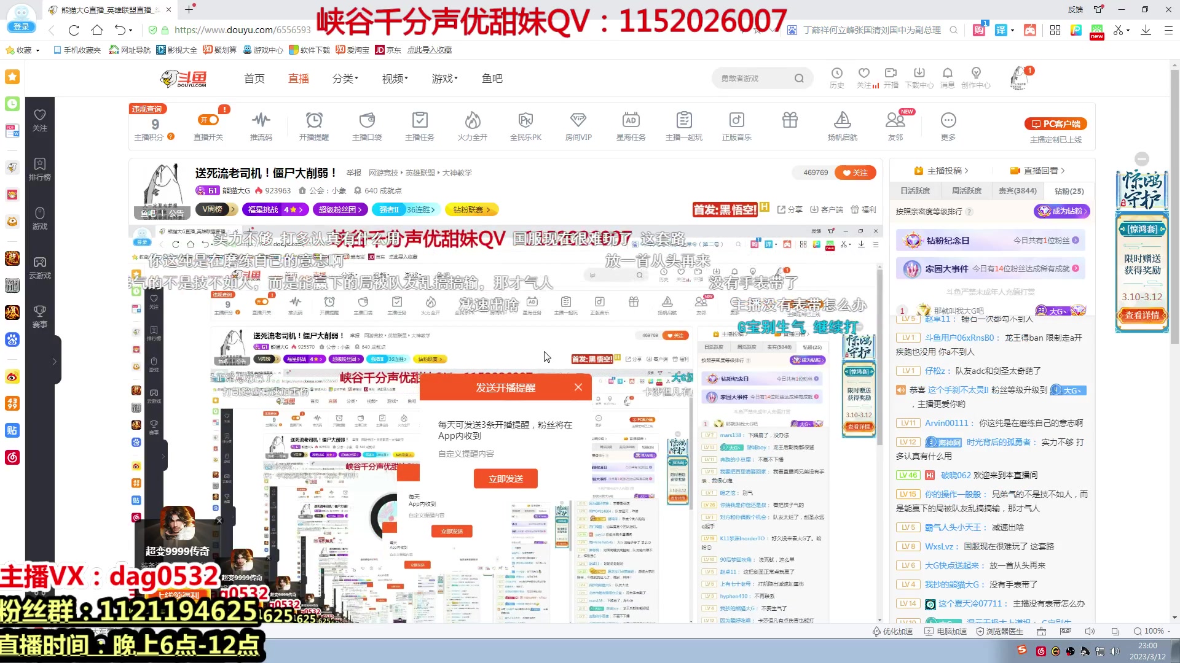Image resolution: width=1180 pixels, height=663 pixels.
Task: Switch to 贵宾(3844) tab
Action: (1017, 191)
